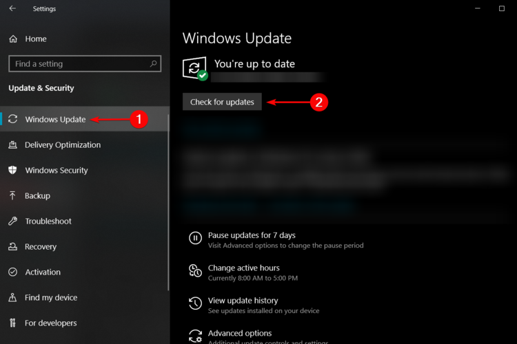Open For developers settings
The image size is (517, 344).
tap(85, 323)
